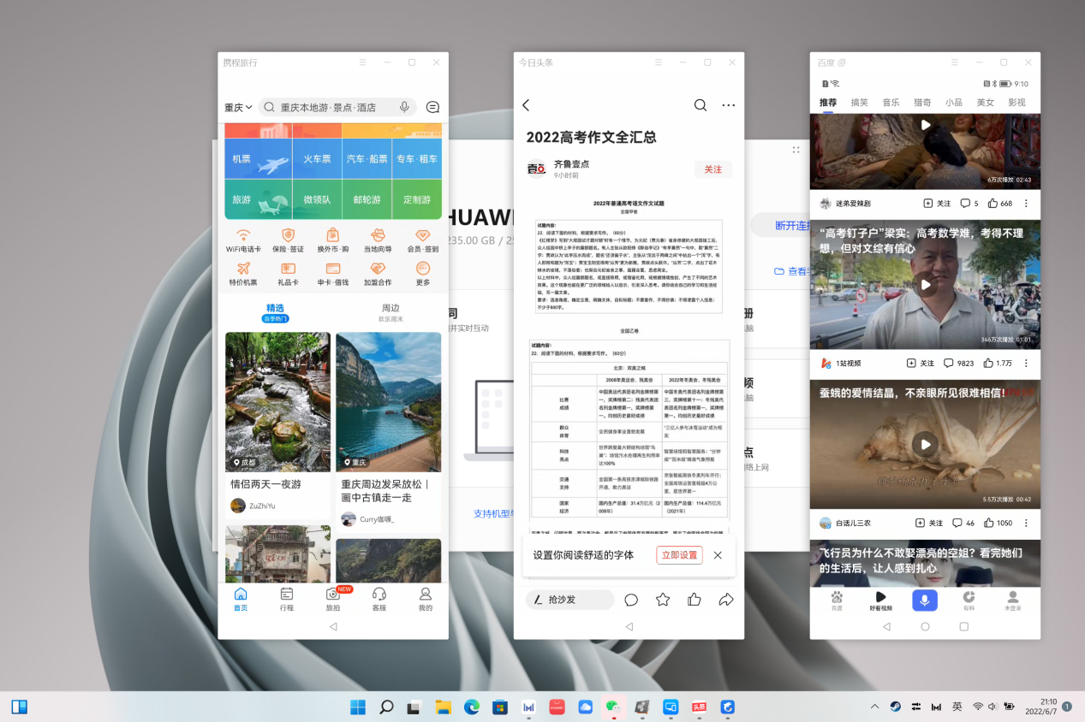
Task: Open messages icon beside Ctrip search
Action: coord(432,107)
